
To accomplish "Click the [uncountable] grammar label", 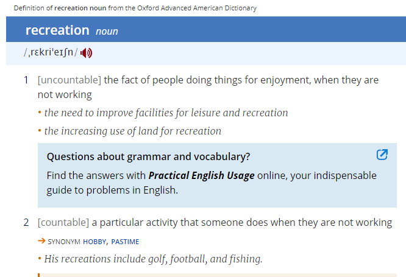I will point(69,80).
